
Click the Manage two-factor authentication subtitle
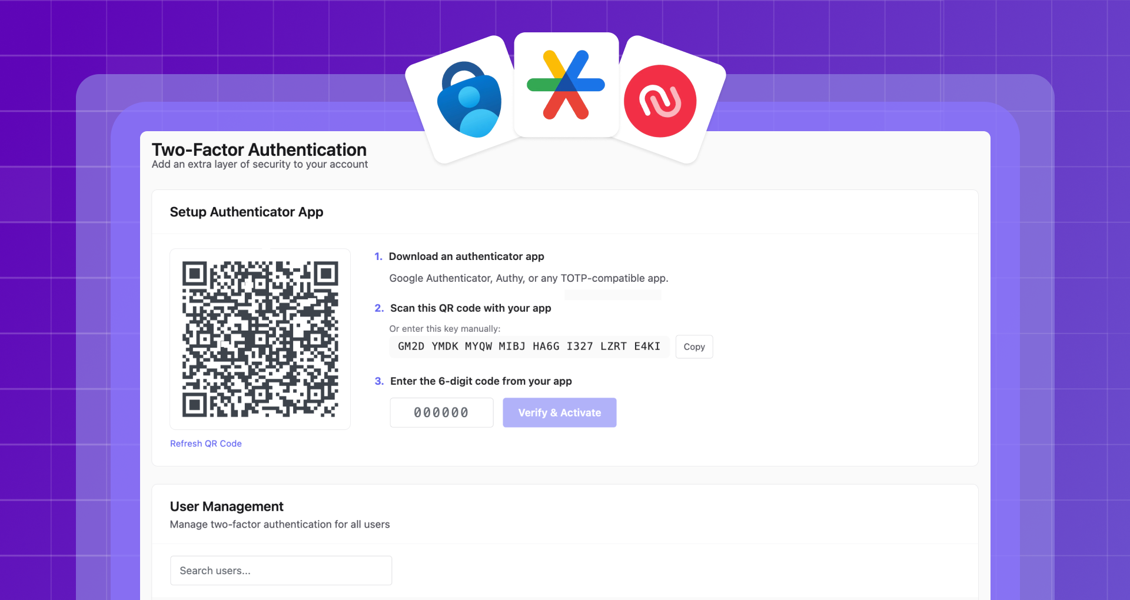click(280, 524)
